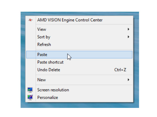Image resolution: width=157 pixels, height=117 pixels.
Task: Expand the Sort by submenu arrow
Action: 128,37
